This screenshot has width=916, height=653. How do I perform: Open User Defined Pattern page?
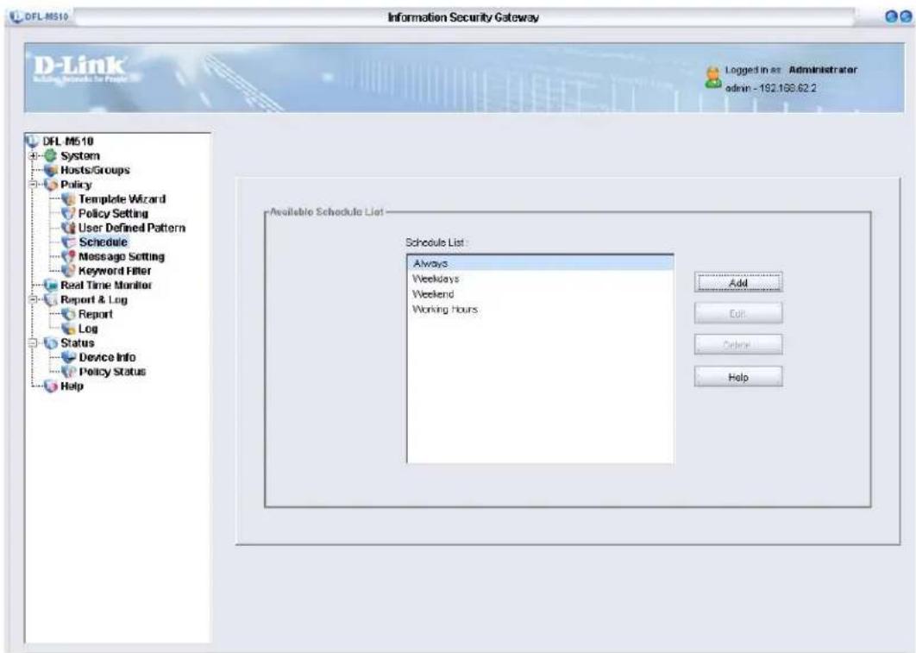pyautogui.click(x=132, y=228)
